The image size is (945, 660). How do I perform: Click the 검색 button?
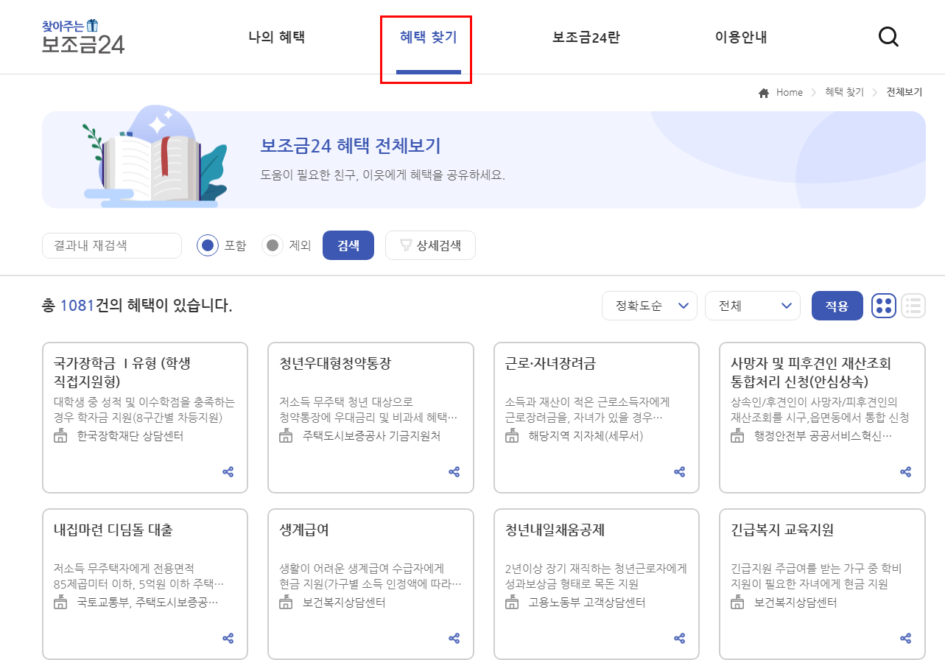tap(348, 245)
